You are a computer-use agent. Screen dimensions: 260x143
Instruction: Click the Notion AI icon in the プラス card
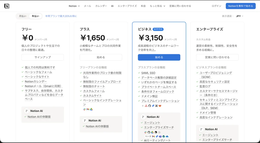(85, 120)
